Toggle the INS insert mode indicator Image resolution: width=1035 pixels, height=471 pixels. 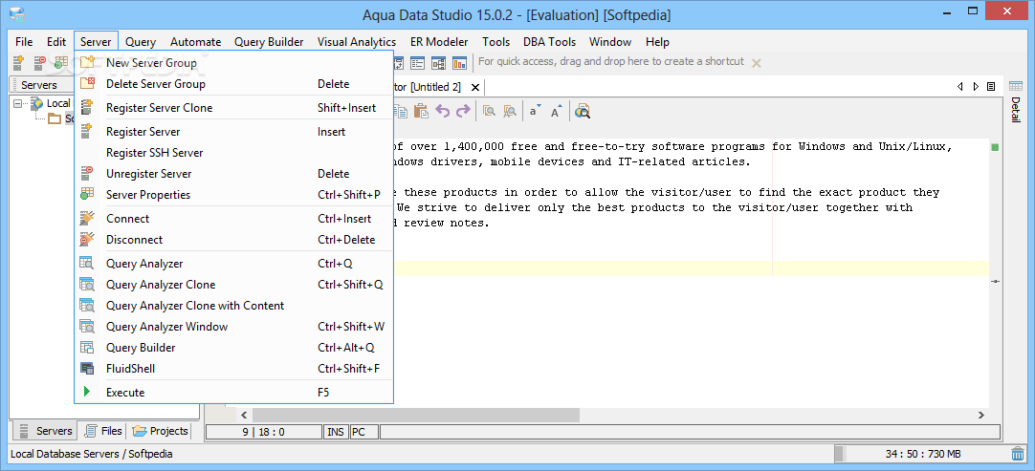pos(336,432)
